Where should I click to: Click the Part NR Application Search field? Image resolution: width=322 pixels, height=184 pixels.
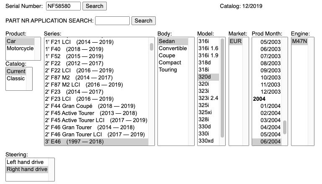point(112,21)
